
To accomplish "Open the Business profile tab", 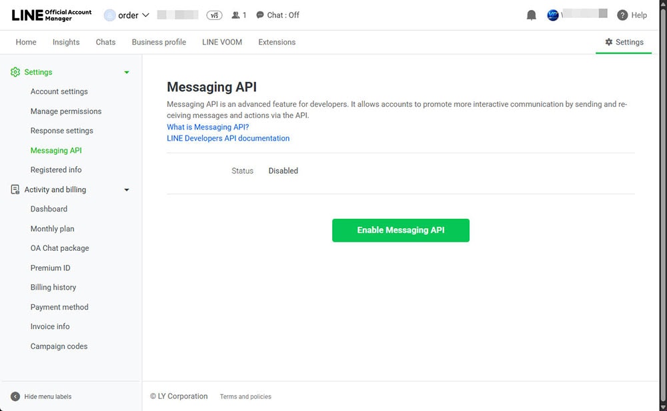I will coord(159,42).
